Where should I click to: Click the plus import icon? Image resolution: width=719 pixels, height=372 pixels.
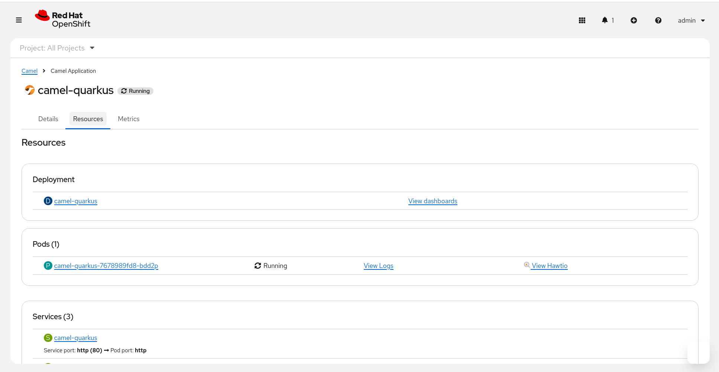(x=634, y=20)
